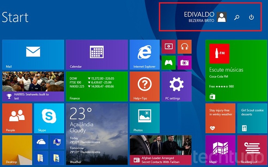Launch the Skype tile
Viewport: 268px width, 167px height.
(x=49, y=118)
